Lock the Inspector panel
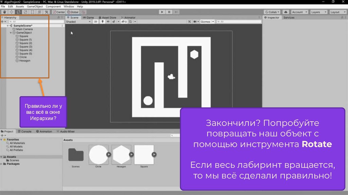348x195 pixels. pos(342,17)
